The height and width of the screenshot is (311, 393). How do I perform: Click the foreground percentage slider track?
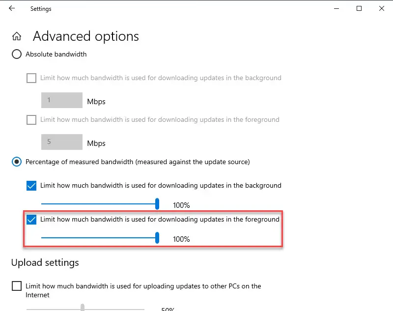98,238
